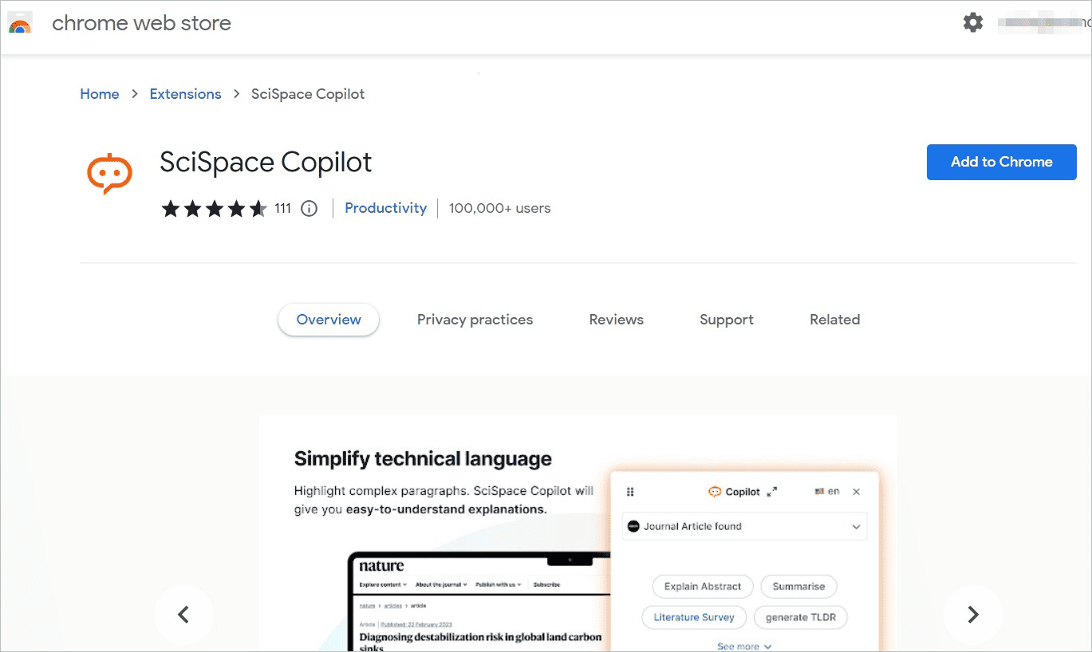This screenshot has width=1092, height=652.
Task: Click Simplify technical language heading
Action: click(423, 459)
